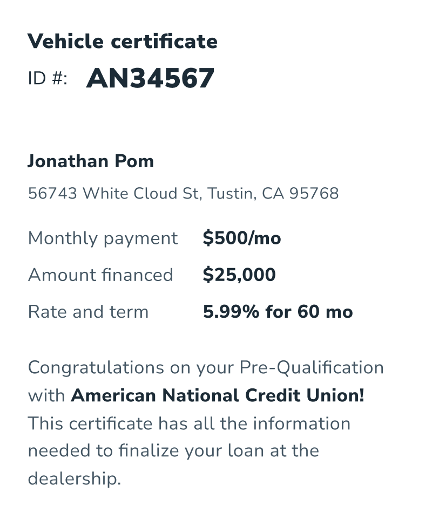Click the Pre-Qualification text
432x520 pixels.
312,368
